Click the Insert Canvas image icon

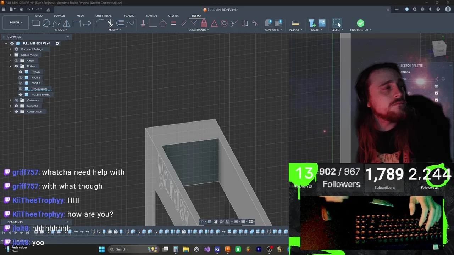click(322, 23)
